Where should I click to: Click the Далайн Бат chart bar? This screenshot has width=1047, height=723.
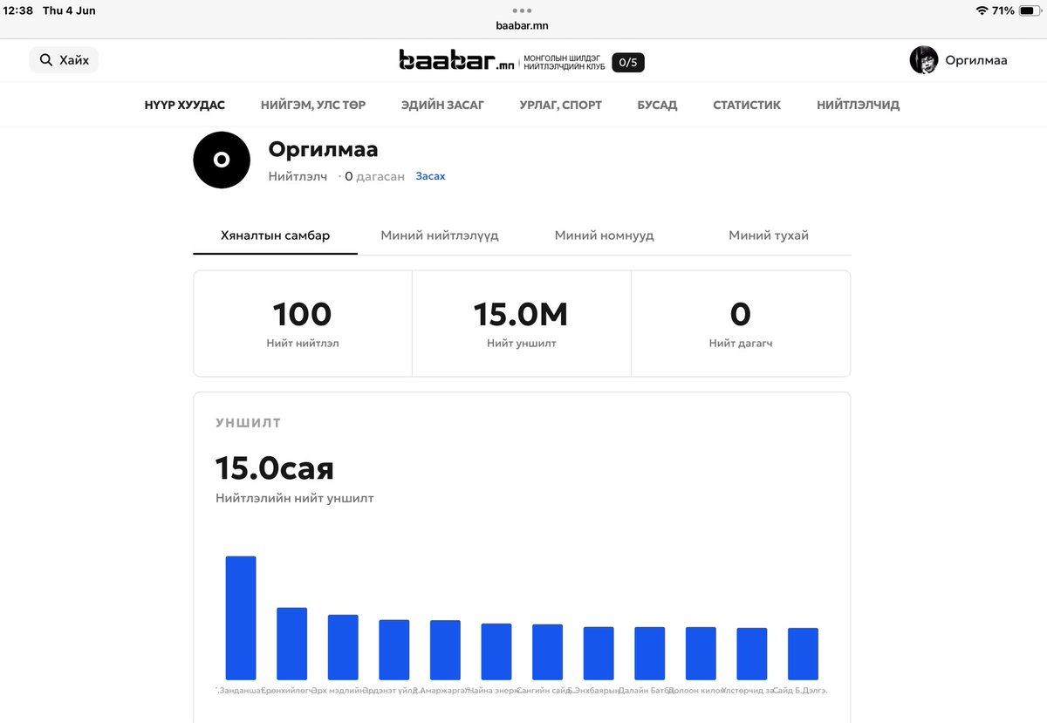coord(650,653)
